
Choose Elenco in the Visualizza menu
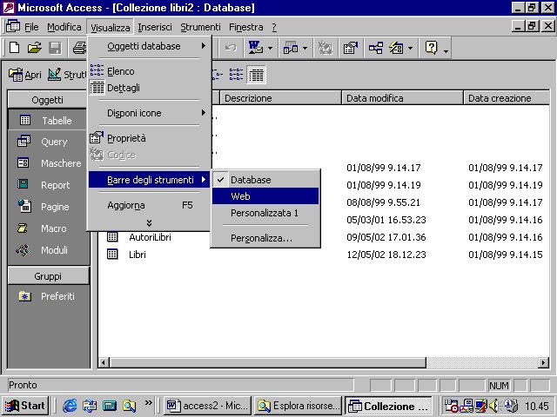point(149,71)
